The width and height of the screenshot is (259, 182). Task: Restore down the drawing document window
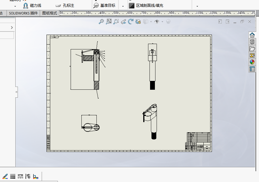[x=242, y=22]
